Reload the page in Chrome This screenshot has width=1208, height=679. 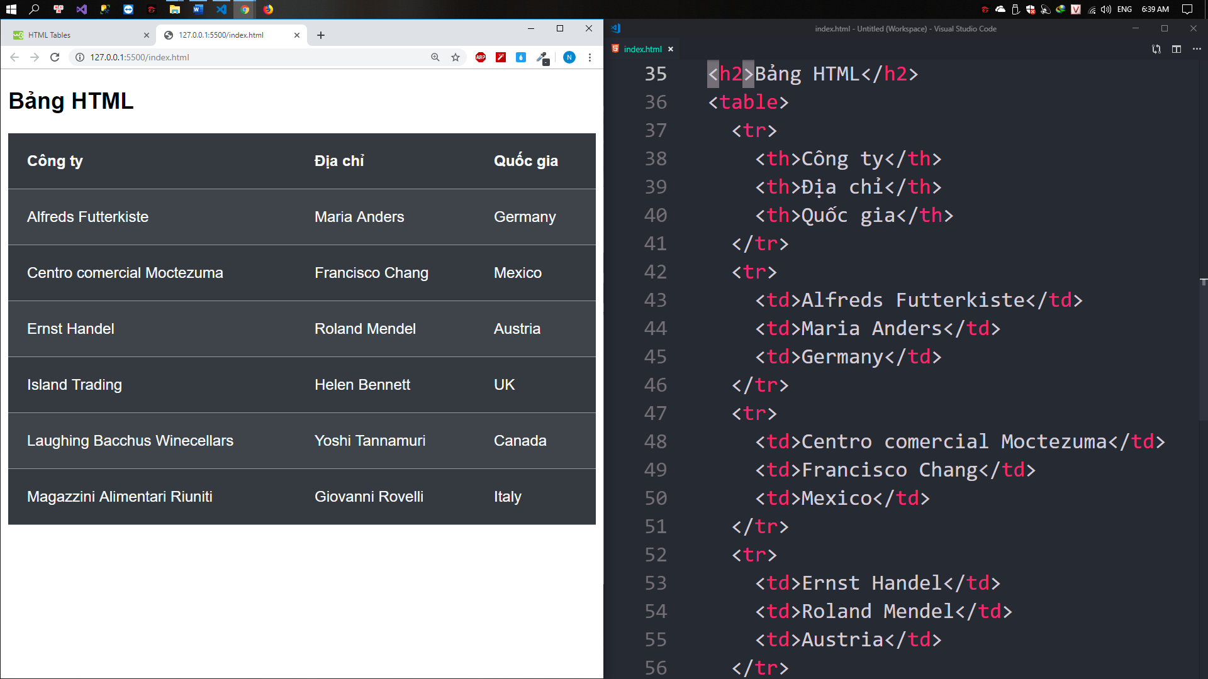[x=55, y=57]
